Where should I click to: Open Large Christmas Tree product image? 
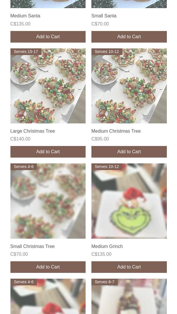[48, 86]
